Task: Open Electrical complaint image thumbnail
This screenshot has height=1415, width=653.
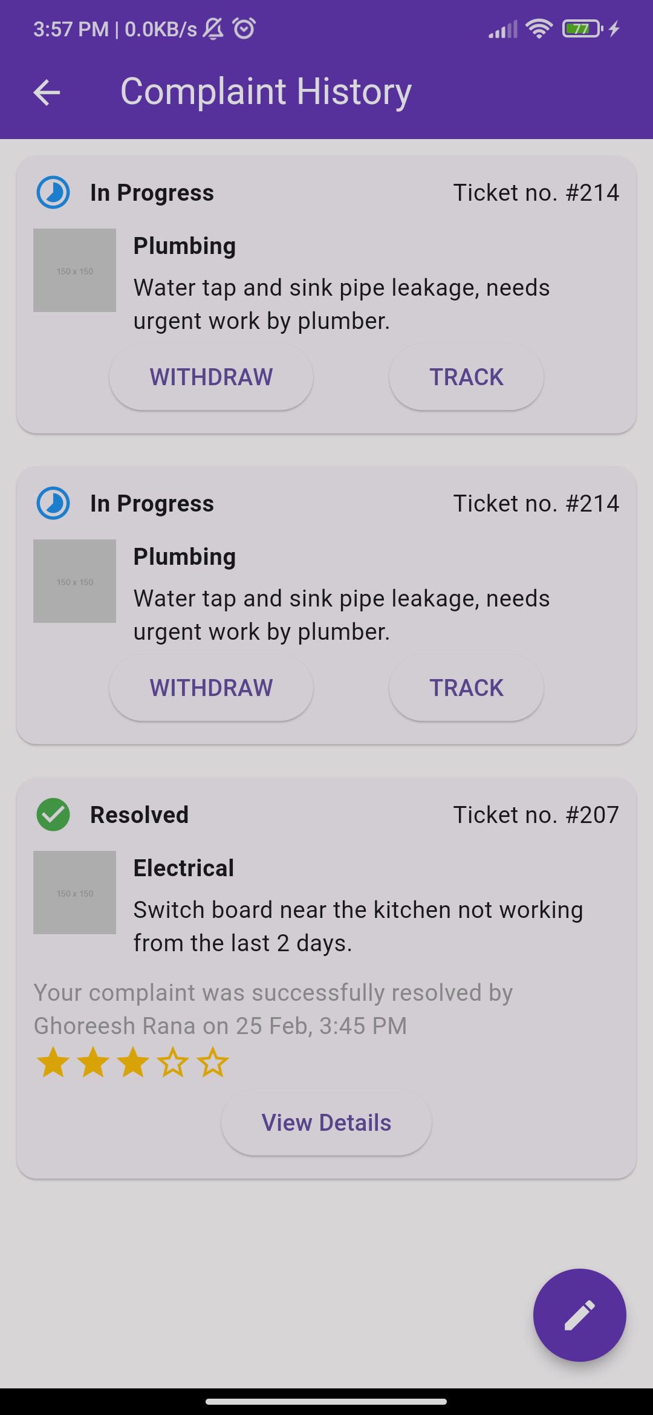Action: (74, 893)
